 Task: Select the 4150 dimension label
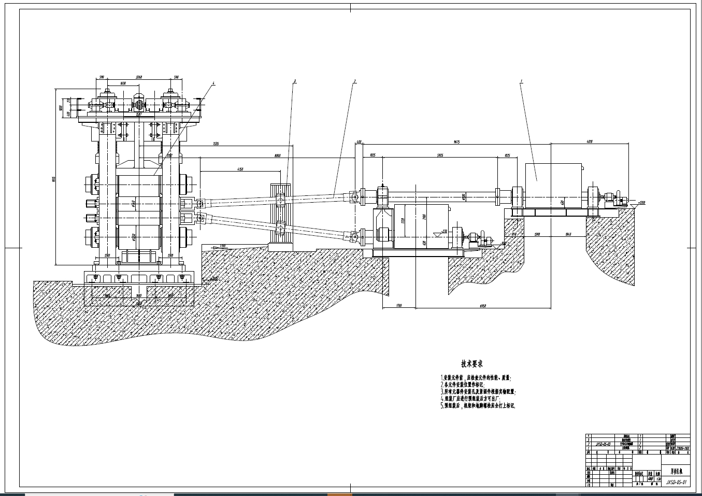241,169
